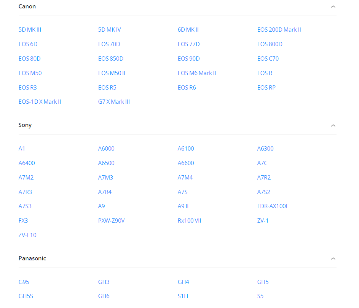This screenshot has width=359, height=308.
Task: Open the Panasonic GH5S link
Action: tap(26, 296)
